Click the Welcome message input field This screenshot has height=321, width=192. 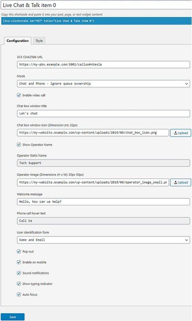103,202
